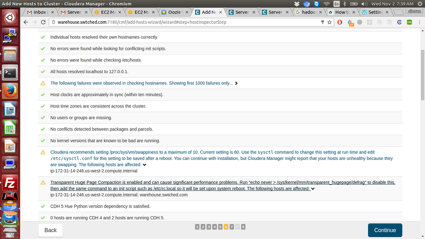The image size is (425, 239).
Task: Click the blue C arrow extension icon
Action: pyautogui.click(x=399, y=22)
